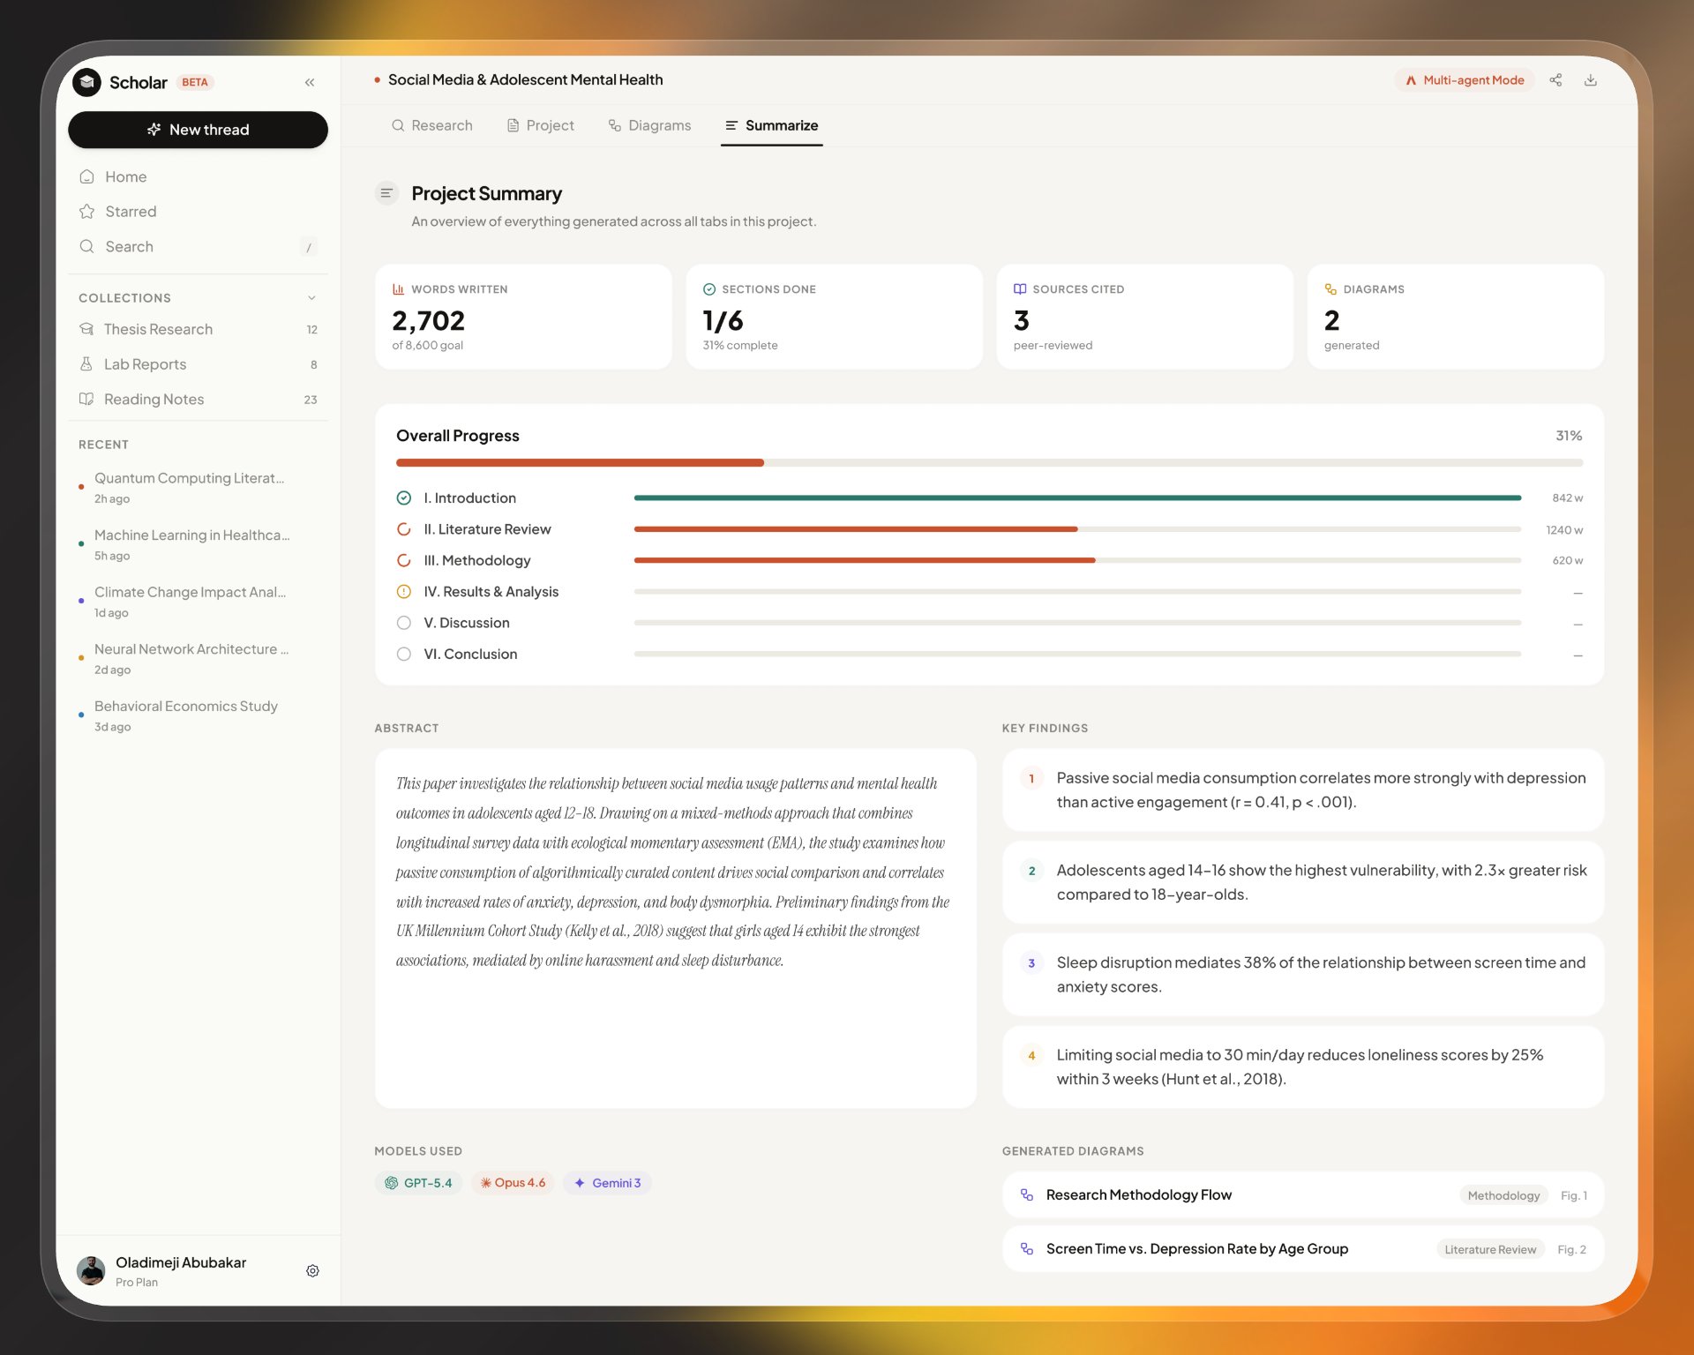Collapse the sidebar with double chevron

pos(310,82)
